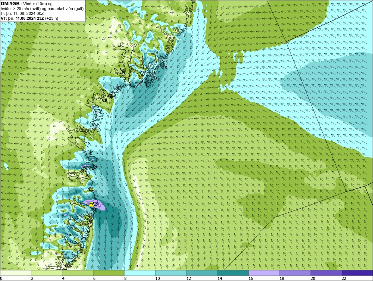This screenshot has width=373, height=281.
Task: Click the 0–2 m/s cream legend swatch
Action: click(15, 273)
